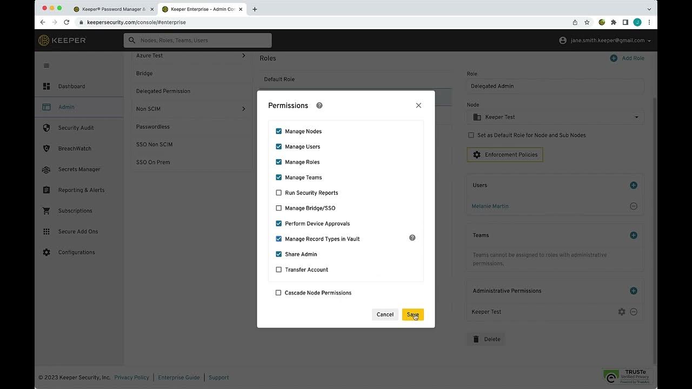Select the Admin menu item
Viewport: 692px width, 389px height.
(79, 107)
